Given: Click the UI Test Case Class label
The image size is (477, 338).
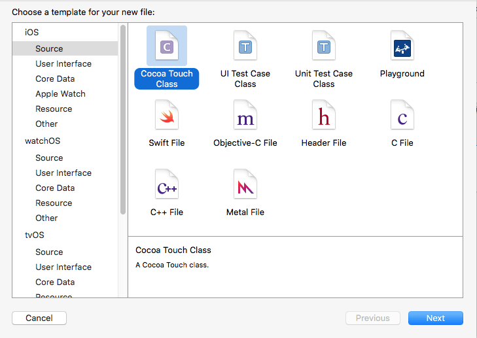Looking at the screenshot, I should tap(245, 78).
